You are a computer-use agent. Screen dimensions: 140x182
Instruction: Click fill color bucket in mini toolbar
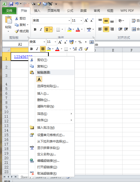pyautogui.click(x=49, y=49)
